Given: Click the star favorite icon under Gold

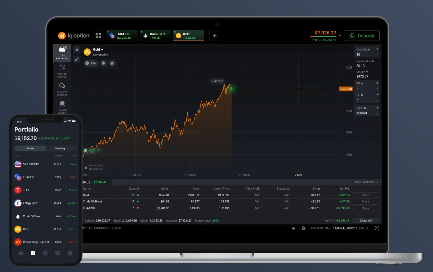Looking at the screenshot, I should (112, 63).
